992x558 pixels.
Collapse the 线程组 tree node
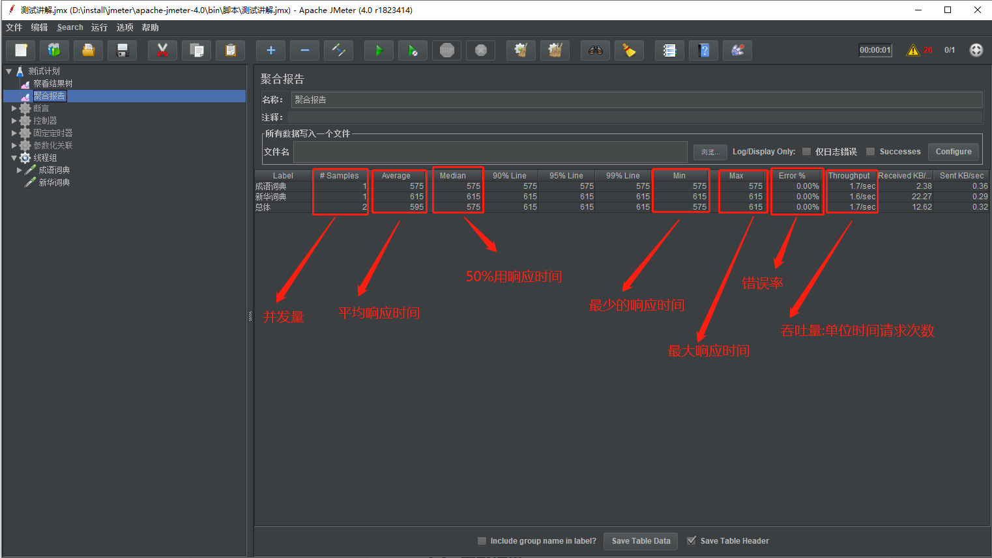pyautogui.click(x=14, y=158)
